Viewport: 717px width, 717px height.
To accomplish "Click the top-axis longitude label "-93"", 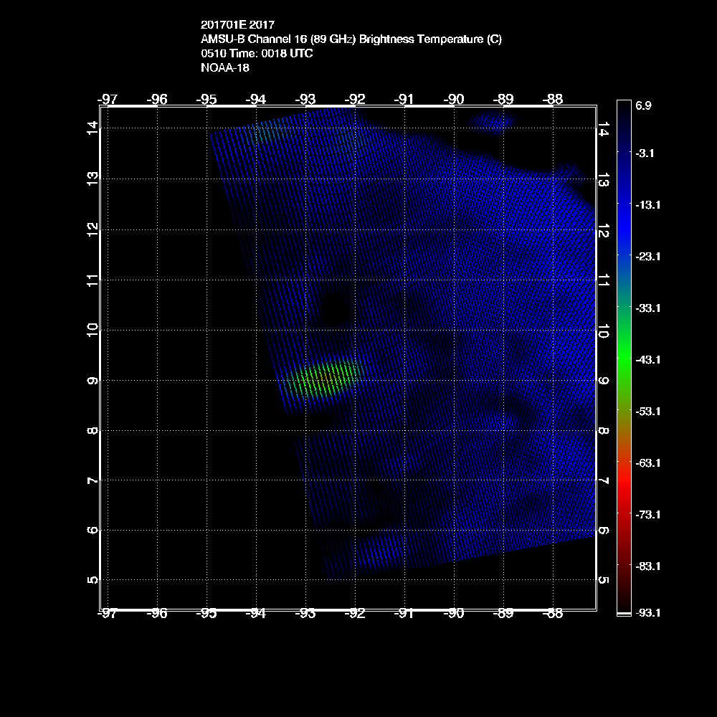I will click(x=305, y=99).
